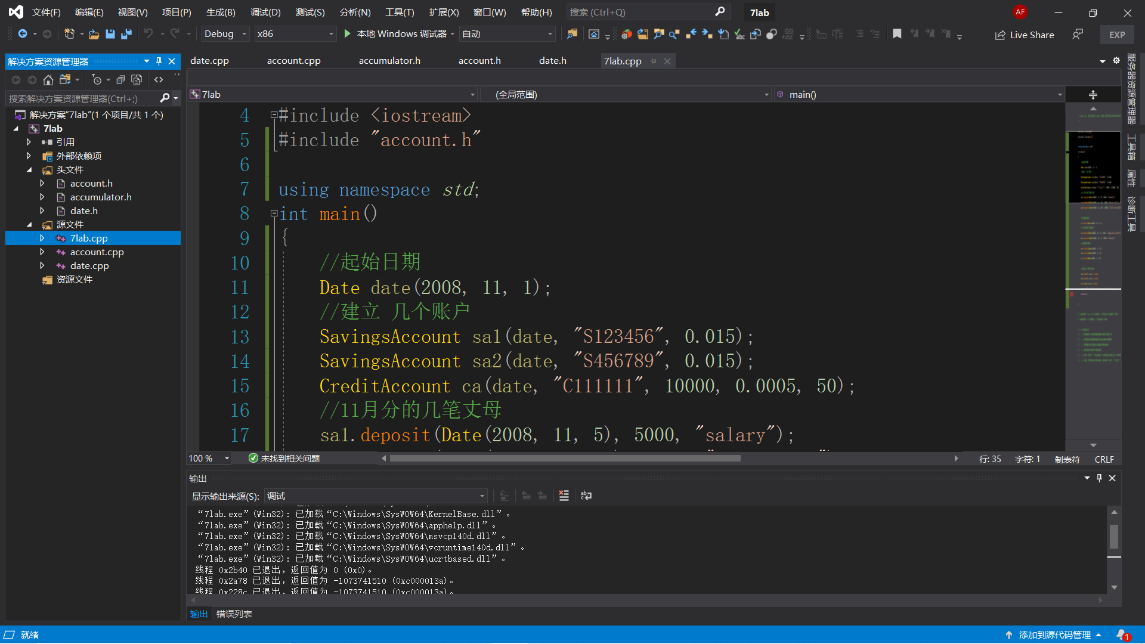Click Clear All in output panel
Image resolution: width=1145 pixels, height=644 pixels.
pos(564,496)
